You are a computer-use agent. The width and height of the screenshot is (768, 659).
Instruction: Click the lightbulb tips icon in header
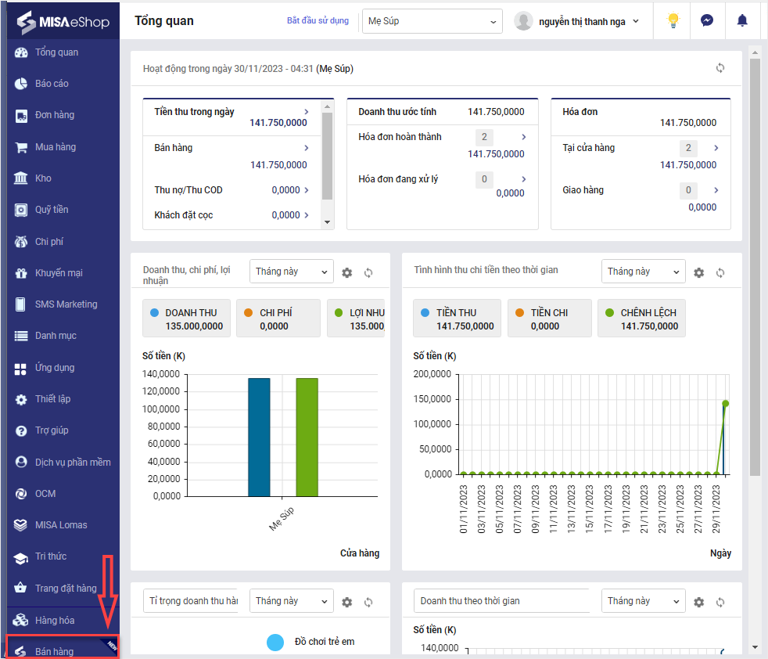(x=673, y=21)
